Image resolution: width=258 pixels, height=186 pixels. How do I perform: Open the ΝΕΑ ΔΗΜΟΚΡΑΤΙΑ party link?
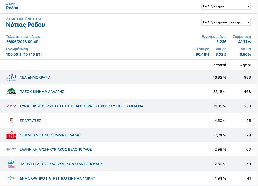(35, 77)
